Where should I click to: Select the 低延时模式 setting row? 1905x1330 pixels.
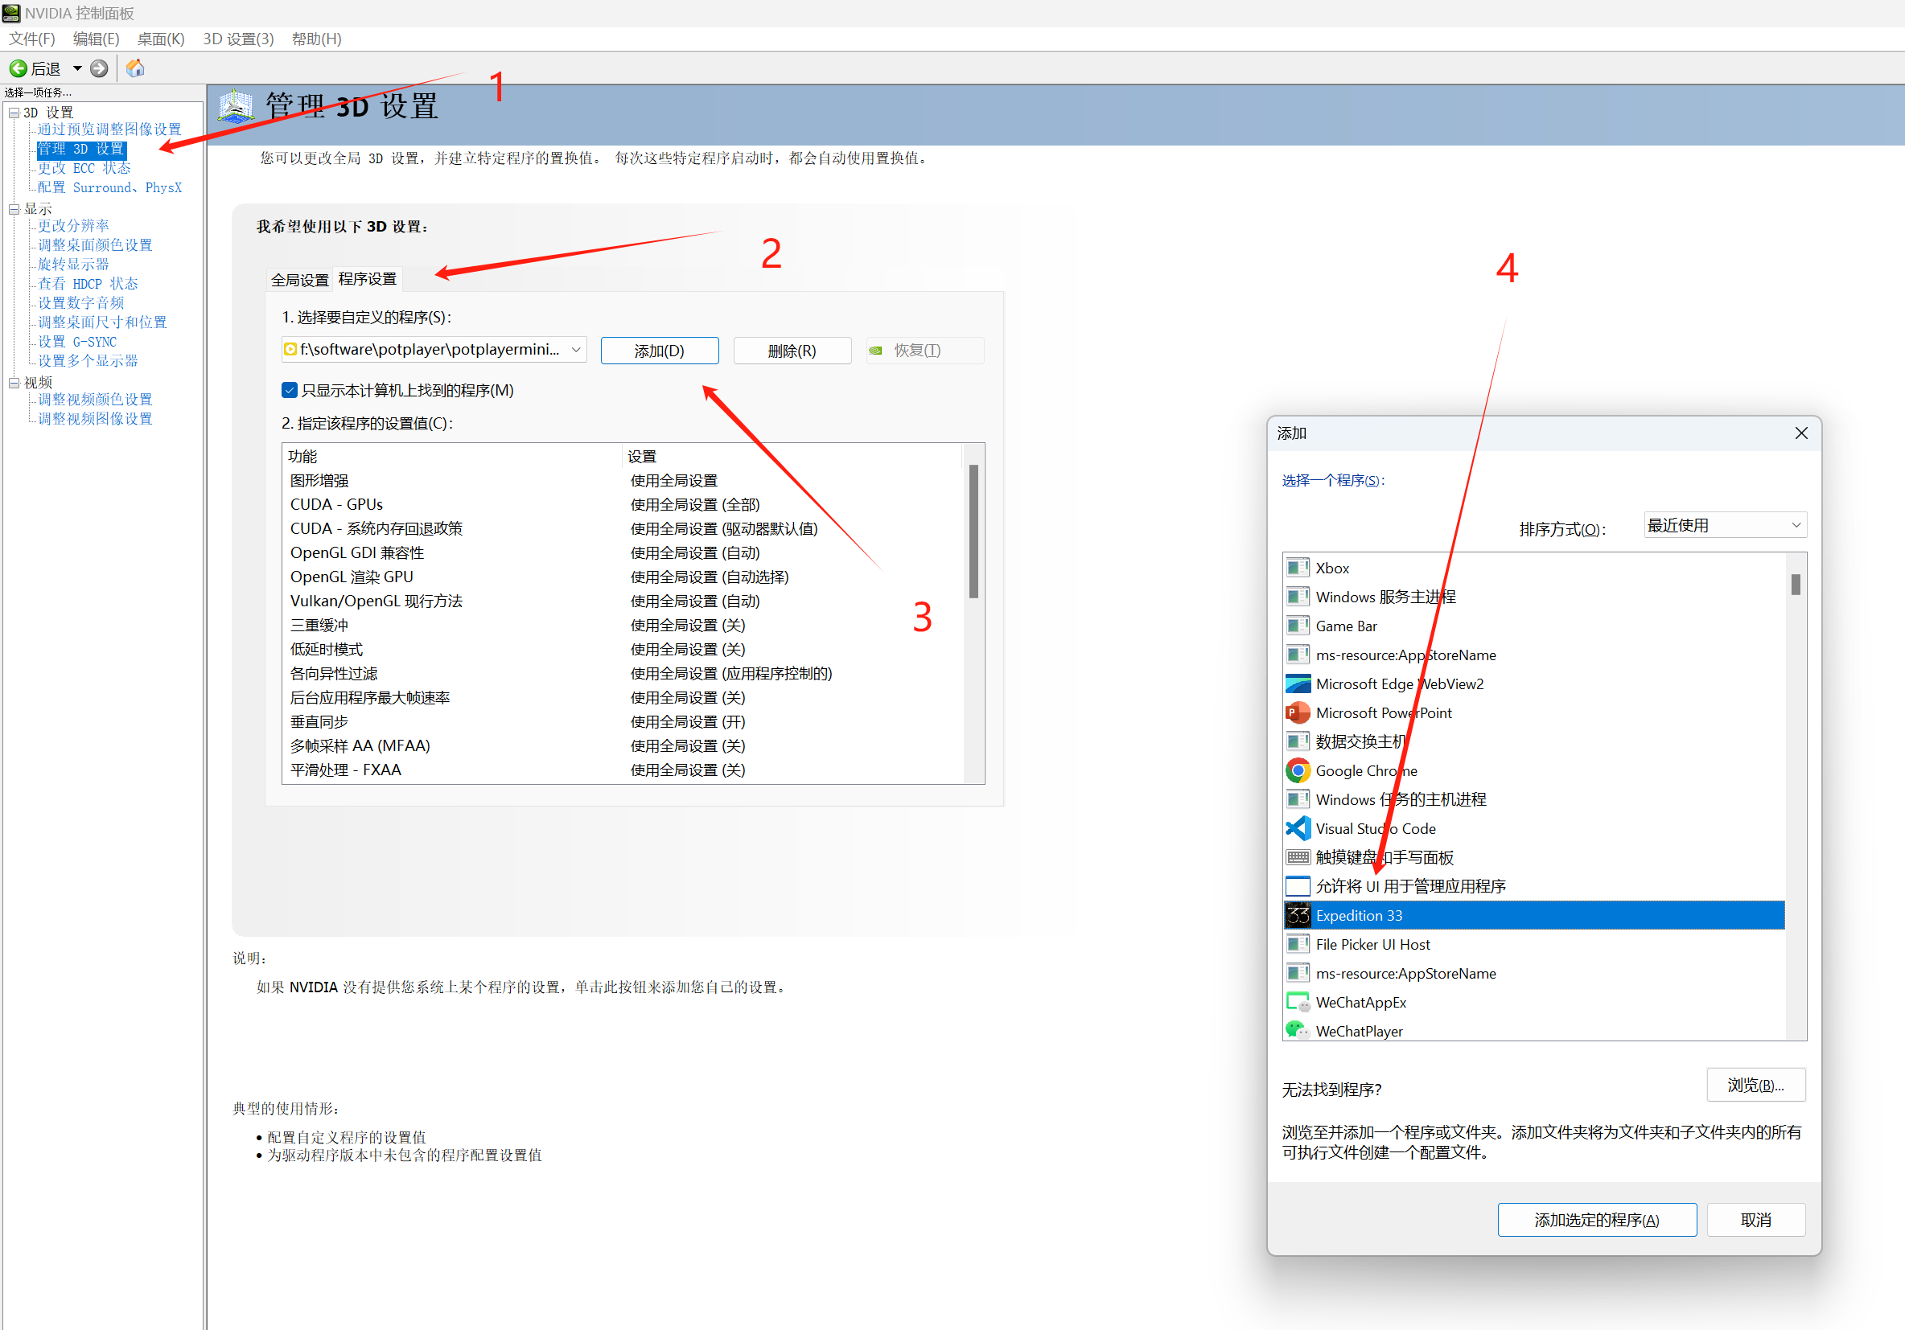623,649
